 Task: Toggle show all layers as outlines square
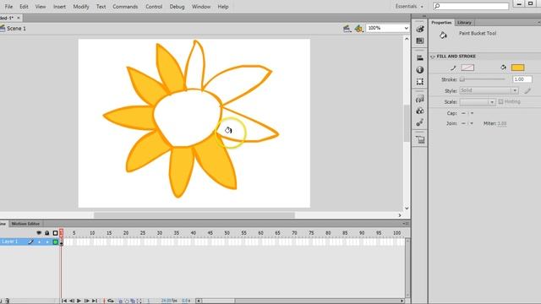pyautogui.click(x=55, y=233)
